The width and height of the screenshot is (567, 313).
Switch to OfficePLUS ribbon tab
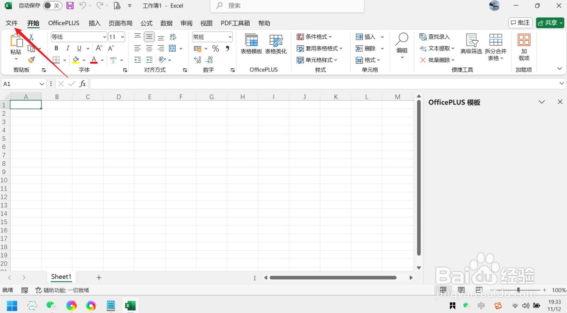[64, 23]
